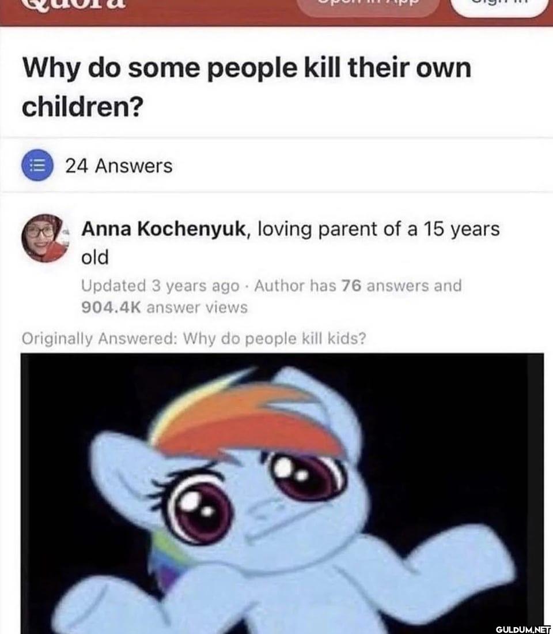The height and width of the screenshot is (634, 553).
Task: Click the 'Updated 3 years ago' timestamp
Action: pyautogui.click(x=160, y=286)
